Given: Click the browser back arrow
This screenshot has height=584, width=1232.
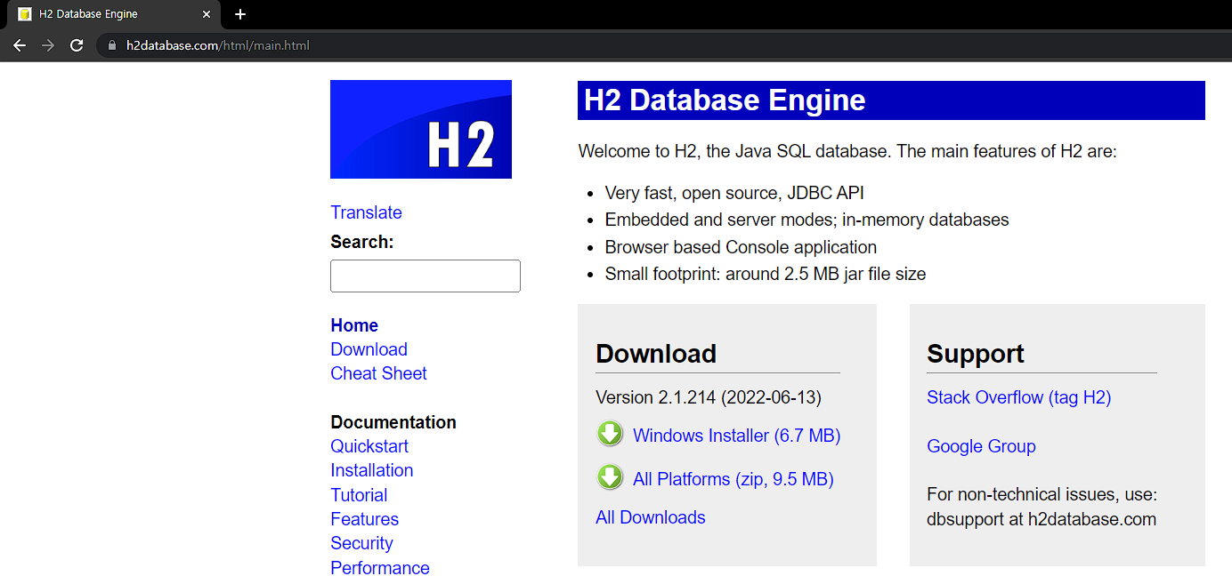Looking at the screenshot, I should 20,45.
